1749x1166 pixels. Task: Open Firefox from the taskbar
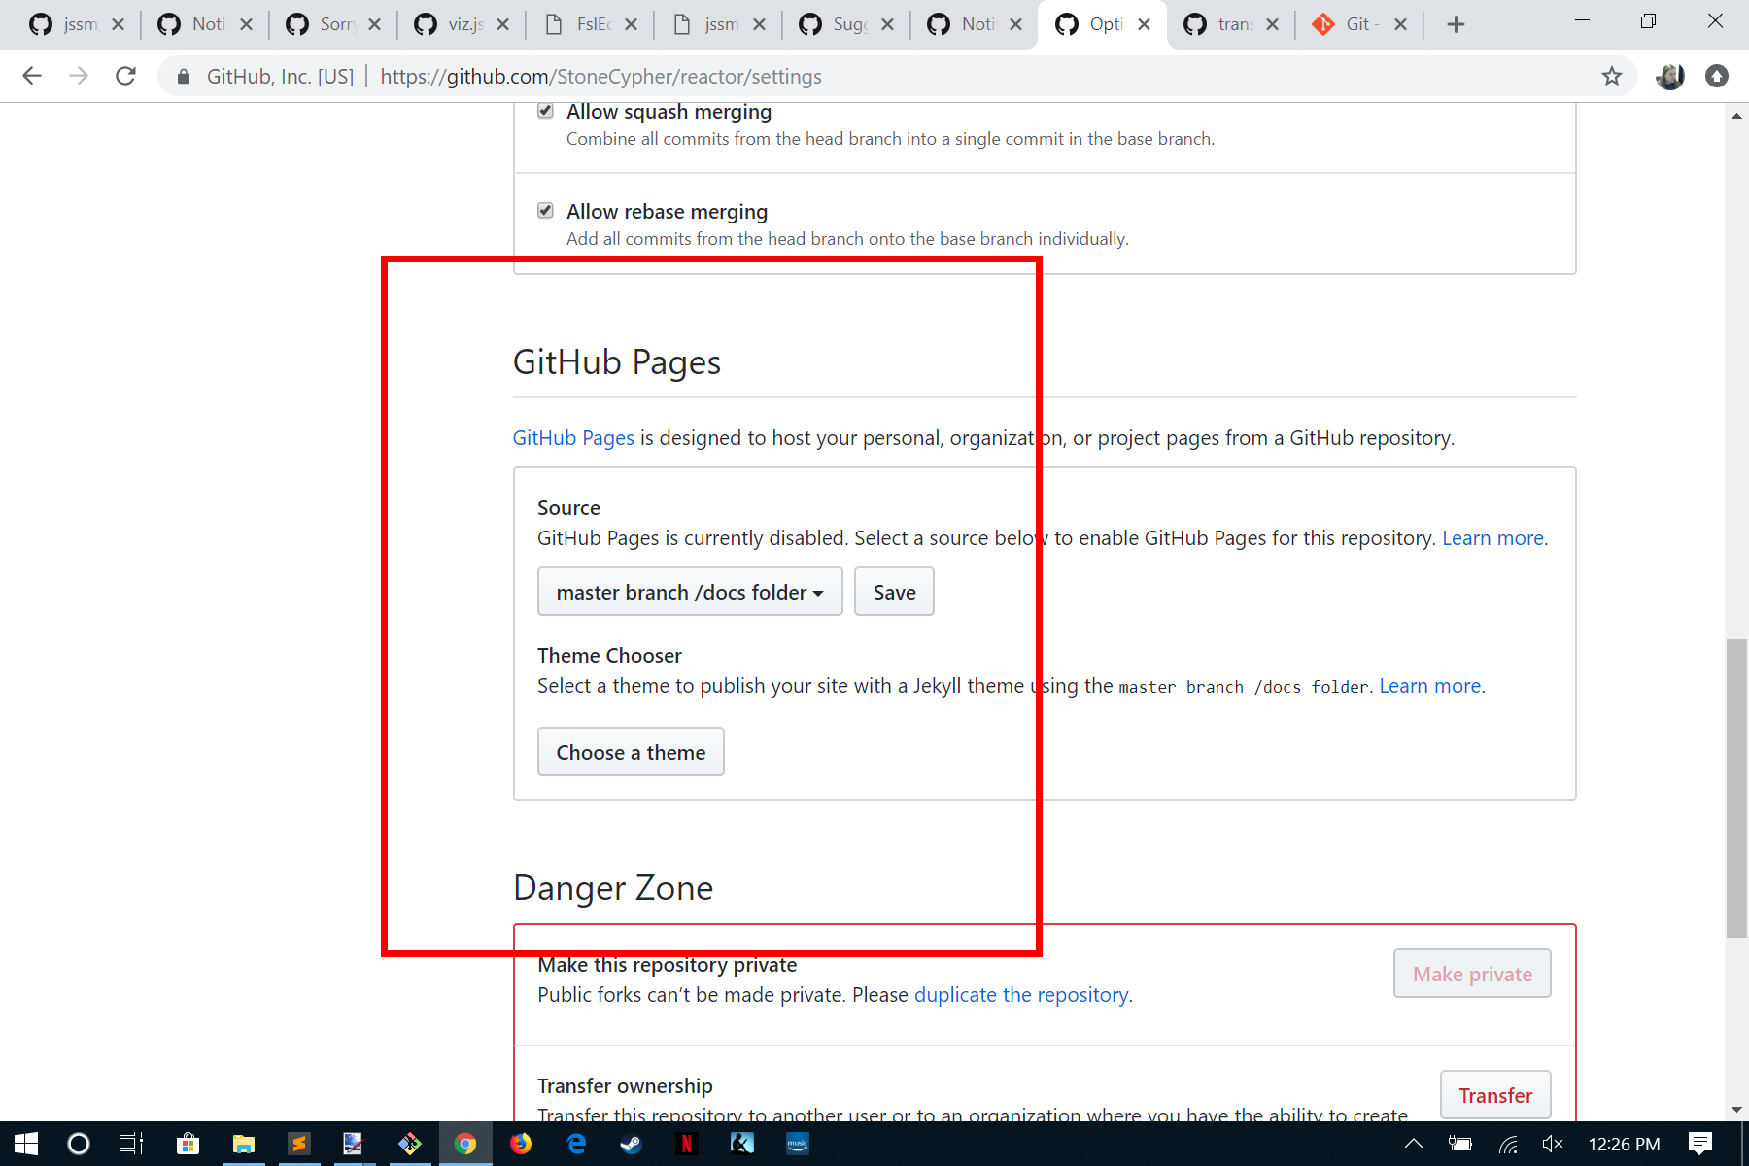521,1144
